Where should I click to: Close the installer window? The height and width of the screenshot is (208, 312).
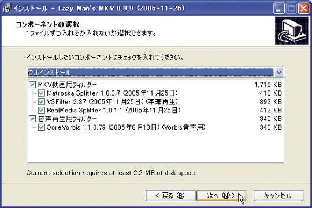303,8
